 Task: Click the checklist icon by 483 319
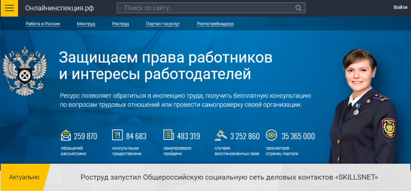169,135
